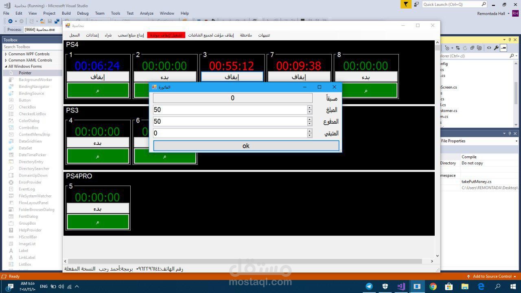The height and width of the screenshot is (293, 521).
Task: Switch to Visual Studio taskbar icon
Action: [x=401, y=286]
